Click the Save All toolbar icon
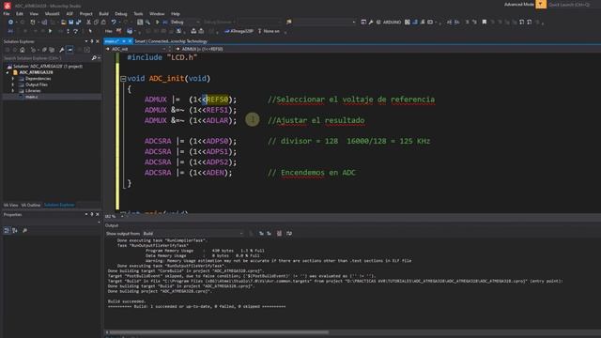The image size is (601, 338). coord(79,23)
